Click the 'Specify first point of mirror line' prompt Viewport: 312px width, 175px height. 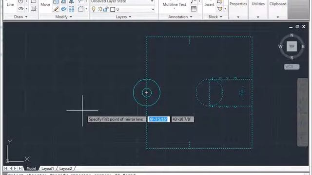pos(116,119)
